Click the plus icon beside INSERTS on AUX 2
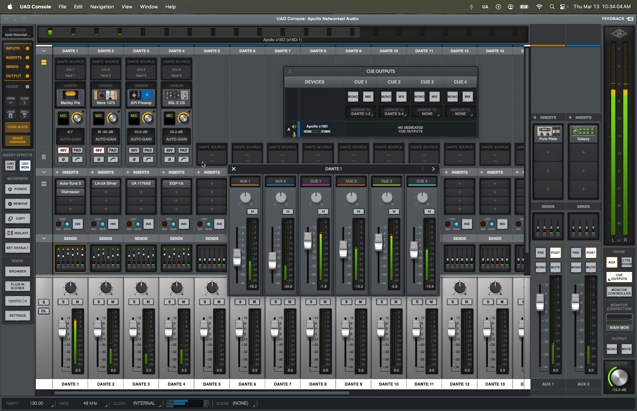This screenshot has height=411, width=637. (x=570, y=117)
